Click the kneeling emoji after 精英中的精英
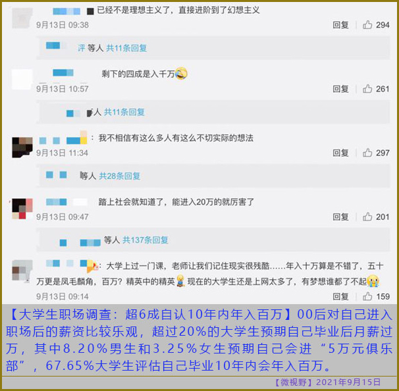Screen dimensions: 399x391 point(180,280)
